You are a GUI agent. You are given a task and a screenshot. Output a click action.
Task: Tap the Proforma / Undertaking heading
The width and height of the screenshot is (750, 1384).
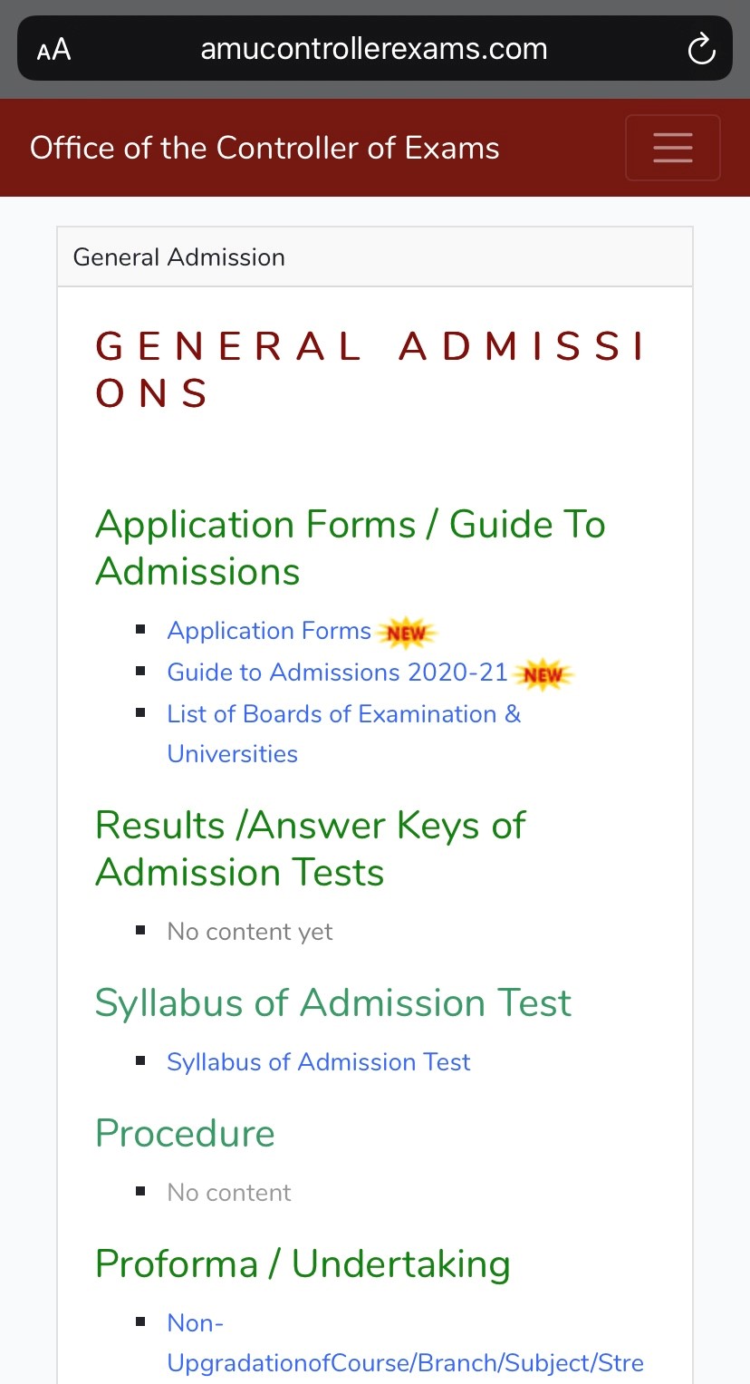pyautogui.click(x=303, y=1264)
